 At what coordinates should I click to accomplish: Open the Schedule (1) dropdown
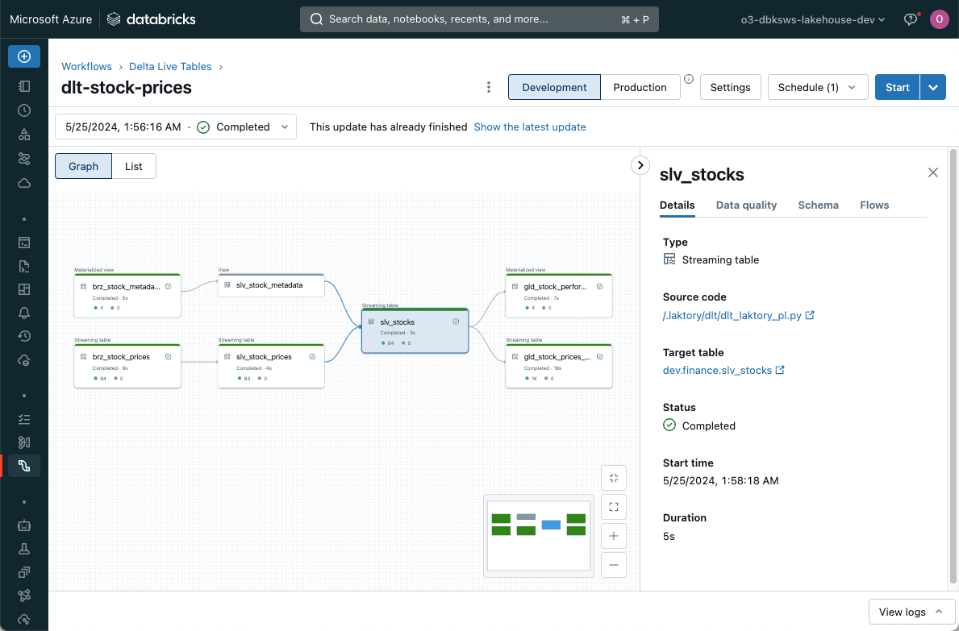(x=817, y=87)
